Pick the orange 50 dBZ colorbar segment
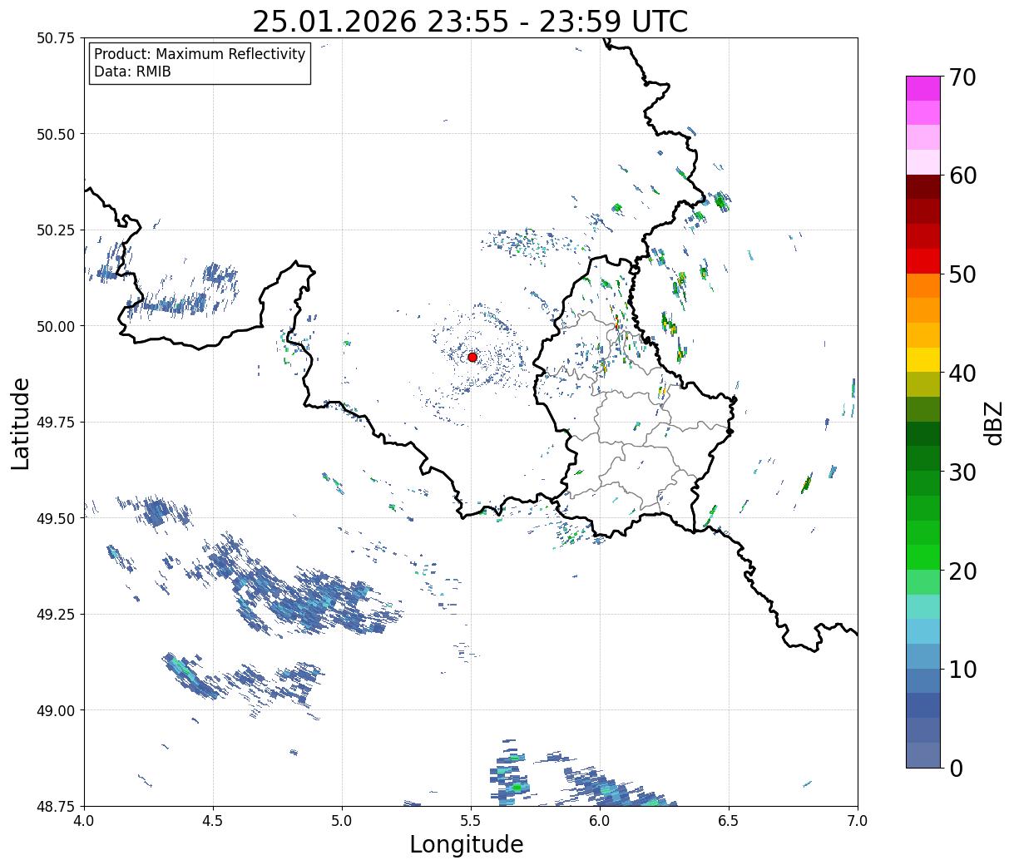1014x865 pixels. pos(923,285)
